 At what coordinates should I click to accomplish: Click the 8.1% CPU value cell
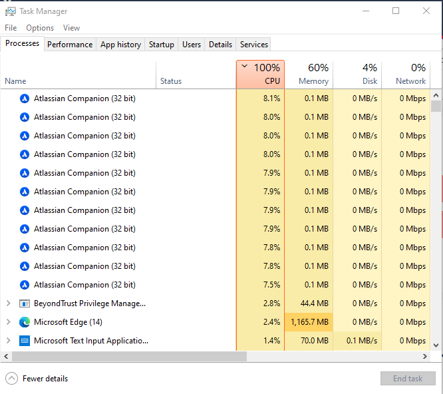pyautogui.click(x=260, y=98)
